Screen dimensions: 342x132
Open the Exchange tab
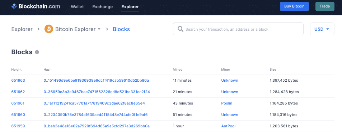click(x=103, y=7)
